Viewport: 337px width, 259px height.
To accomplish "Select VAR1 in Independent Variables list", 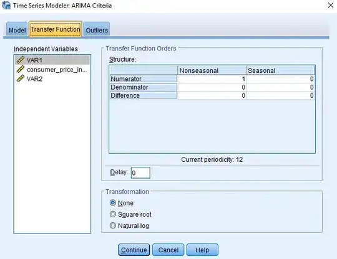I will [x=52, y=60].
